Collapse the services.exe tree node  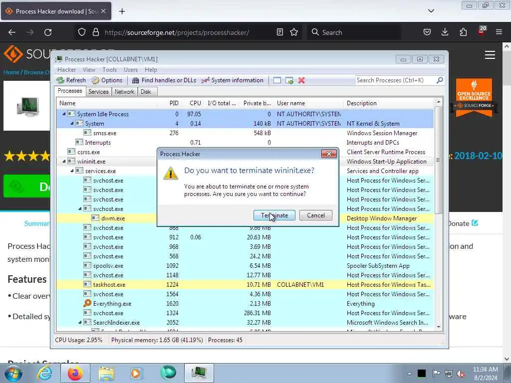click(x=72, y=171)
